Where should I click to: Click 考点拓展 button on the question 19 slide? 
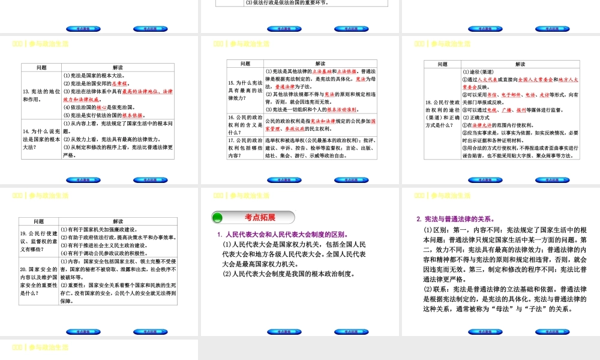point(151,332)
